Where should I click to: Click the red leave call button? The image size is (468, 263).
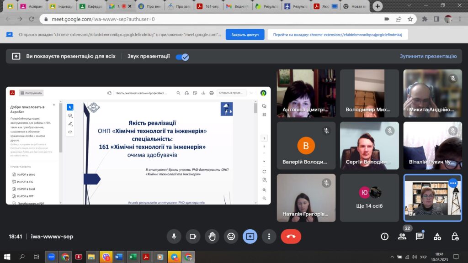[291, 236]
